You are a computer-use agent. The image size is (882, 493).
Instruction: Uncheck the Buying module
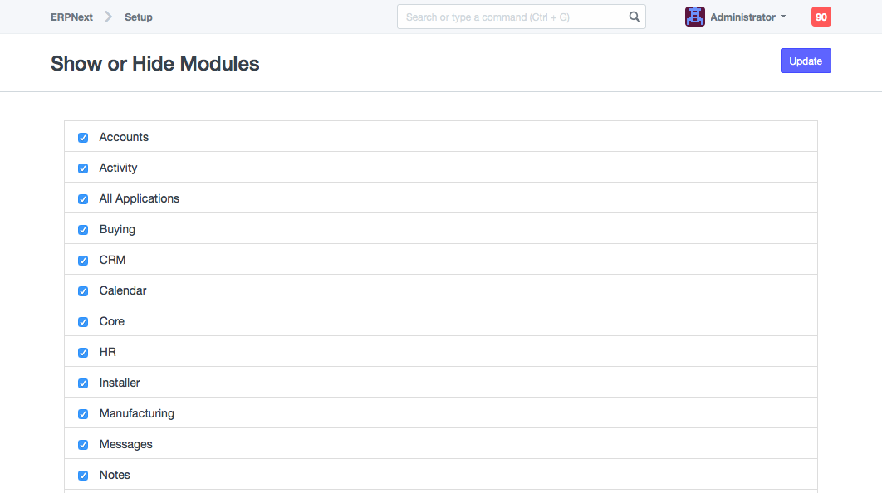pyautogui.click(x=83, y=230)
